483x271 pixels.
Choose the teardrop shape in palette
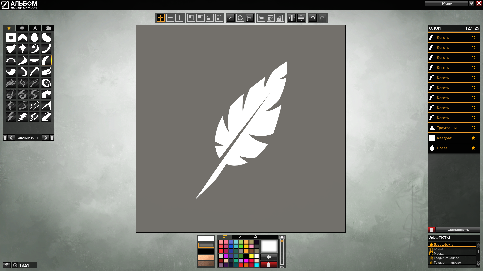(x=34, y=38)
